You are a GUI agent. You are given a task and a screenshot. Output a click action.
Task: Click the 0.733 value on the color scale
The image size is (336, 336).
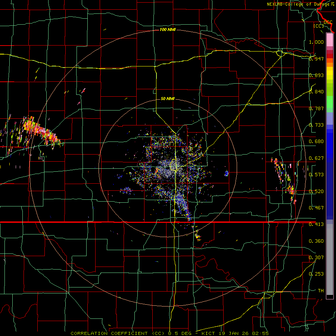coord(316,125)
